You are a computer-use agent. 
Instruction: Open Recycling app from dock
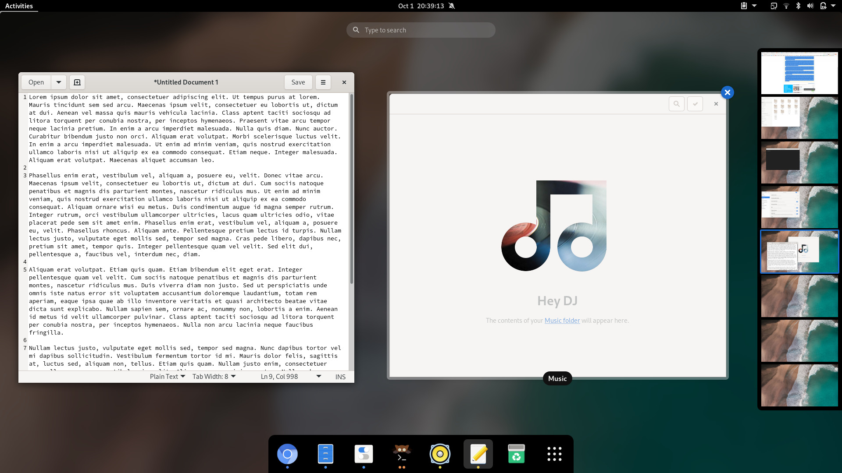coord(517,455)
